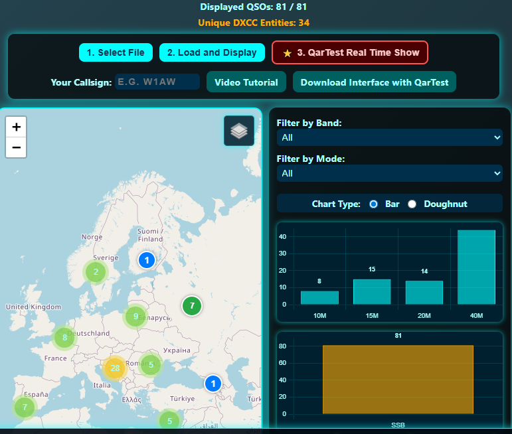Zoom out on the map
The width and height of the screenshot is (512, 434).
(16, 147)
